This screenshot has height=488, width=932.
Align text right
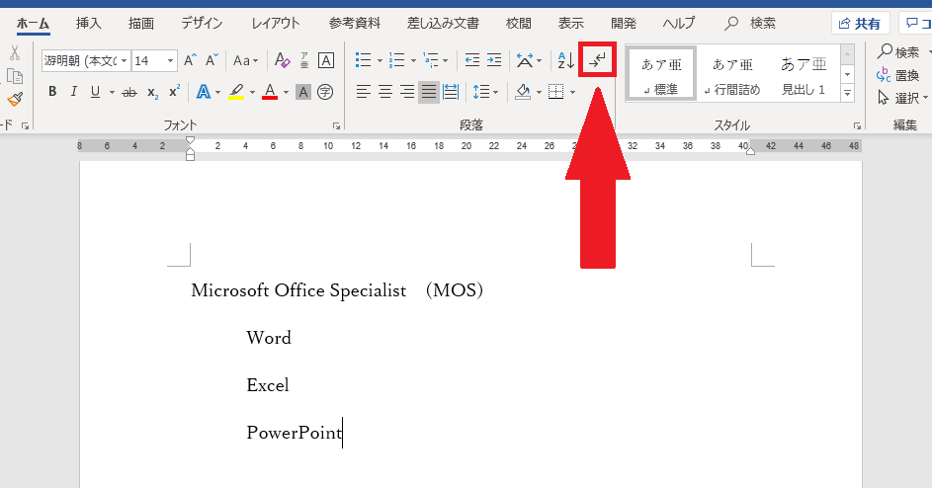[407, 92]
